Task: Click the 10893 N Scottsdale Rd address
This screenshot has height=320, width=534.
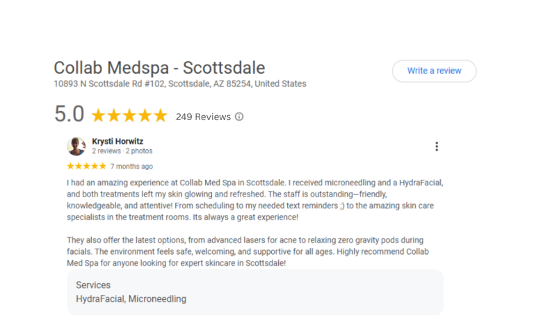Action: point(180,84)
